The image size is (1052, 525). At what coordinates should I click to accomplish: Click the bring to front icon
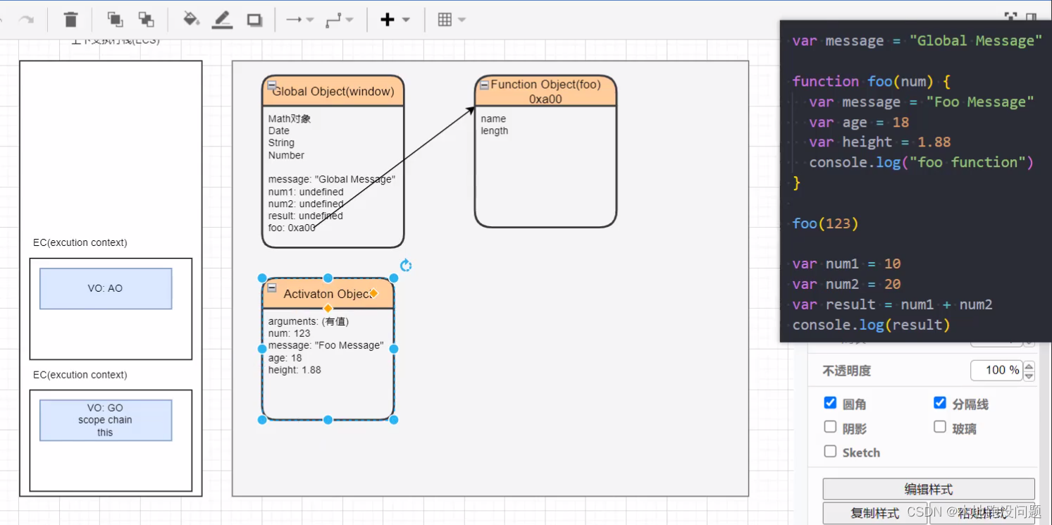pyautogui.click(x=115, y=20)
